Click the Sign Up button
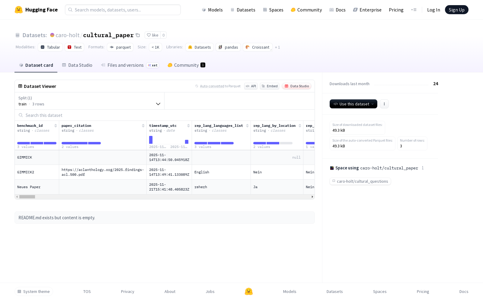The width and height of the screenshot is (483, 302). click(457, 10)
